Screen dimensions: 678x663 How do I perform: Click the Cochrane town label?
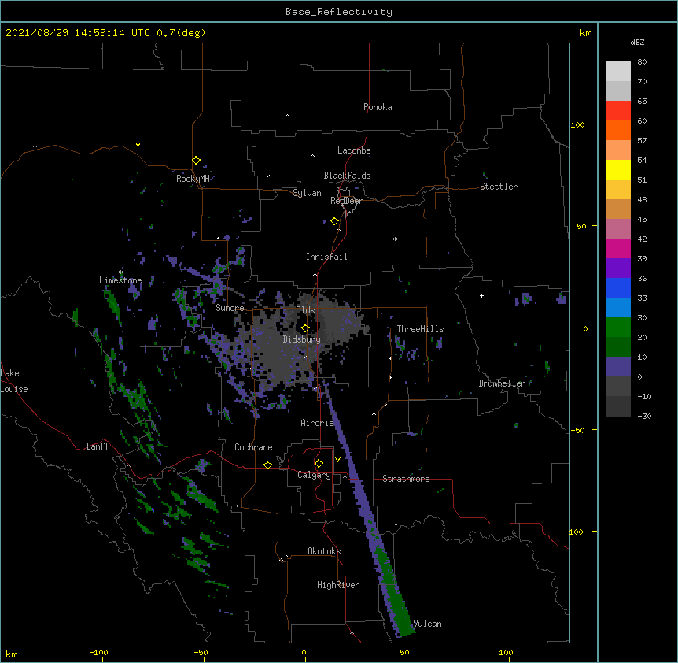253,447
